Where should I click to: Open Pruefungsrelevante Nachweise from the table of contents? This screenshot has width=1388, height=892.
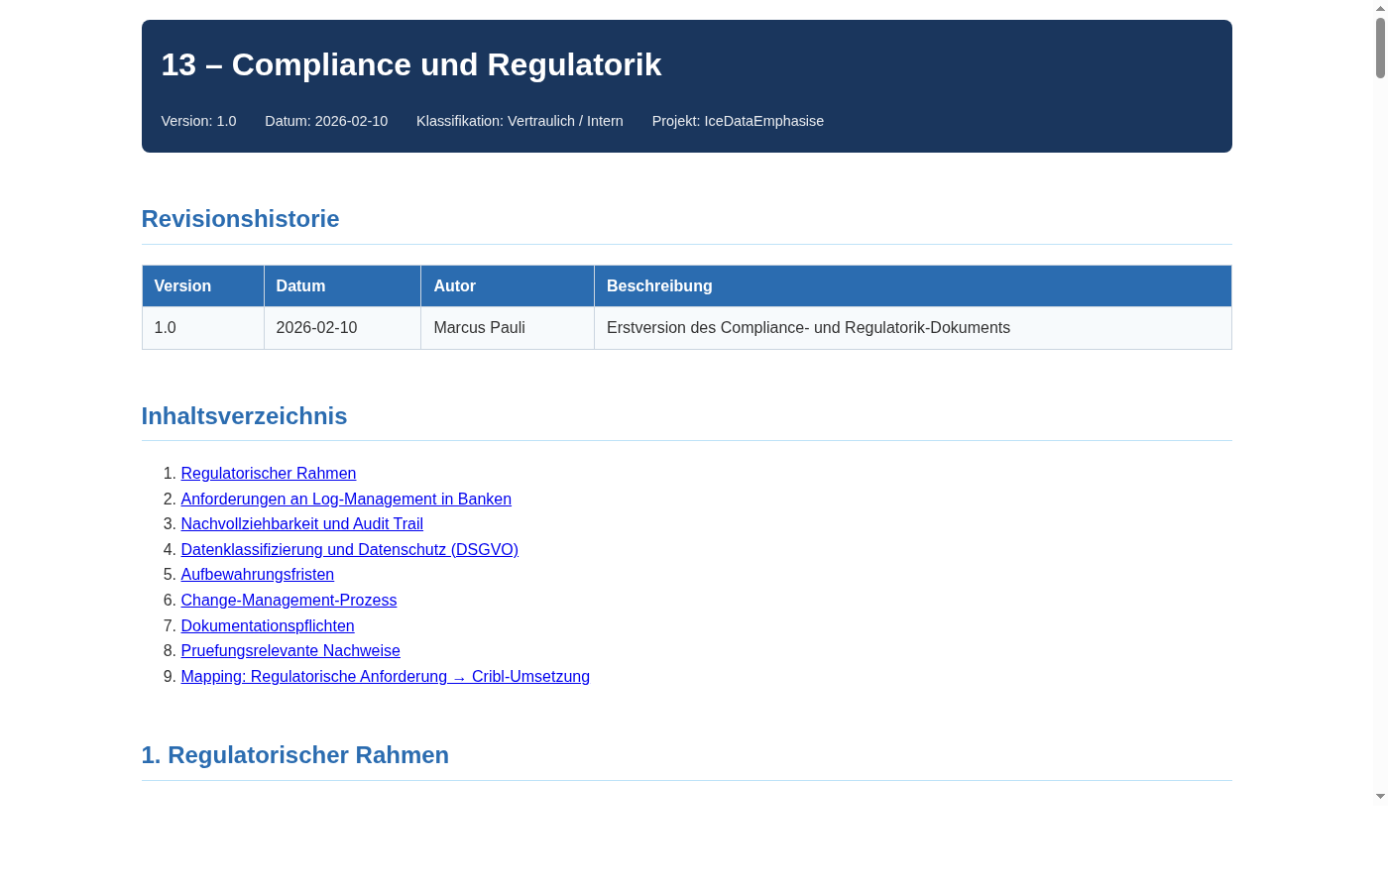(289, 650)
